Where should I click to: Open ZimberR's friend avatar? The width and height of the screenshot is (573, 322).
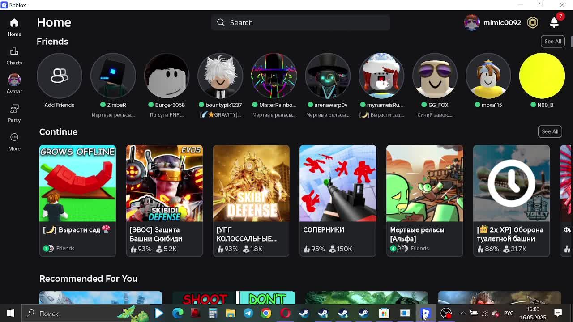(x=113, y=76)
